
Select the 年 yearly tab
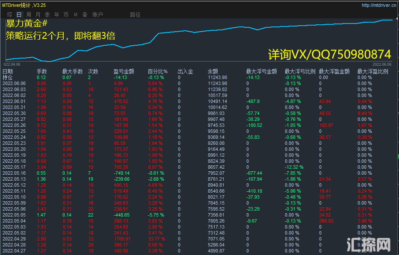coord(57,15)
